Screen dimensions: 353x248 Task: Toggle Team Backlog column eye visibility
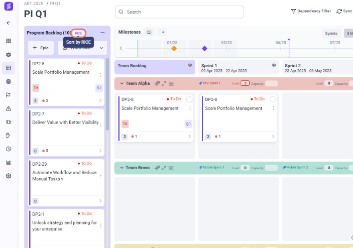coord(190,65)
